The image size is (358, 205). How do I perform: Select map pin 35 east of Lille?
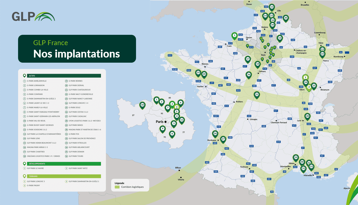285,18
